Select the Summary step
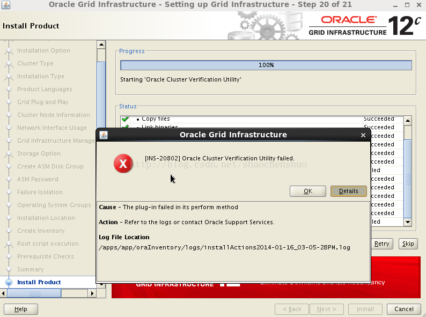This screenshot has width=426, height=317. pos(30,269)
